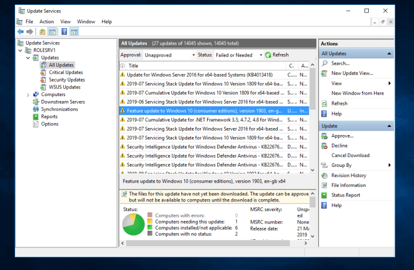Click the update list vertical scrollbar thumb
Image resolution: width=414 pixels, height=270 pixels.
313,89
